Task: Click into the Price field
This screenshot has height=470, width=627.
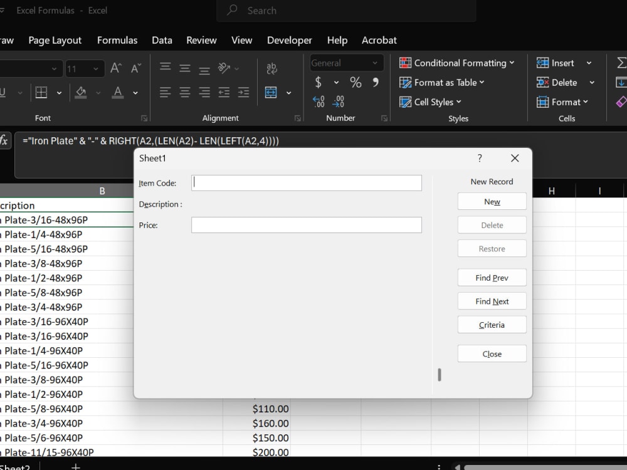Action: (307, 225)
